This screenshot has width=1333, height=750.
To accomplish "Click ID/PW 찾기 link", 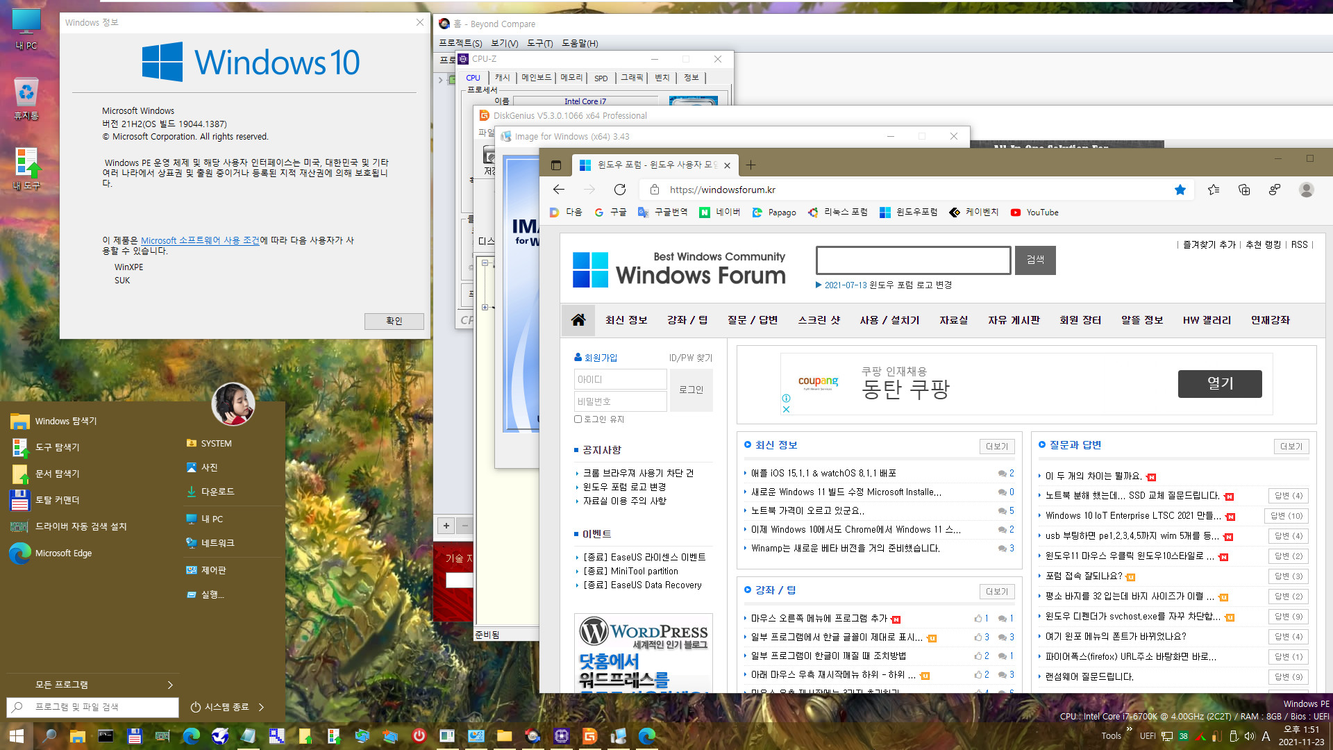I will coord(690,358).
